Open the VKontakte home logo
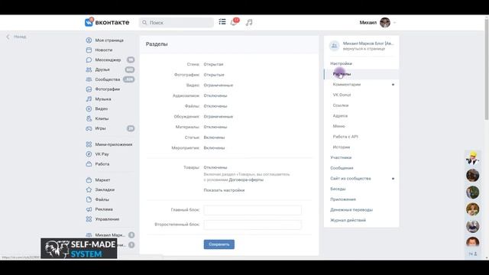The image size is (489, 275). pos(107,22)
